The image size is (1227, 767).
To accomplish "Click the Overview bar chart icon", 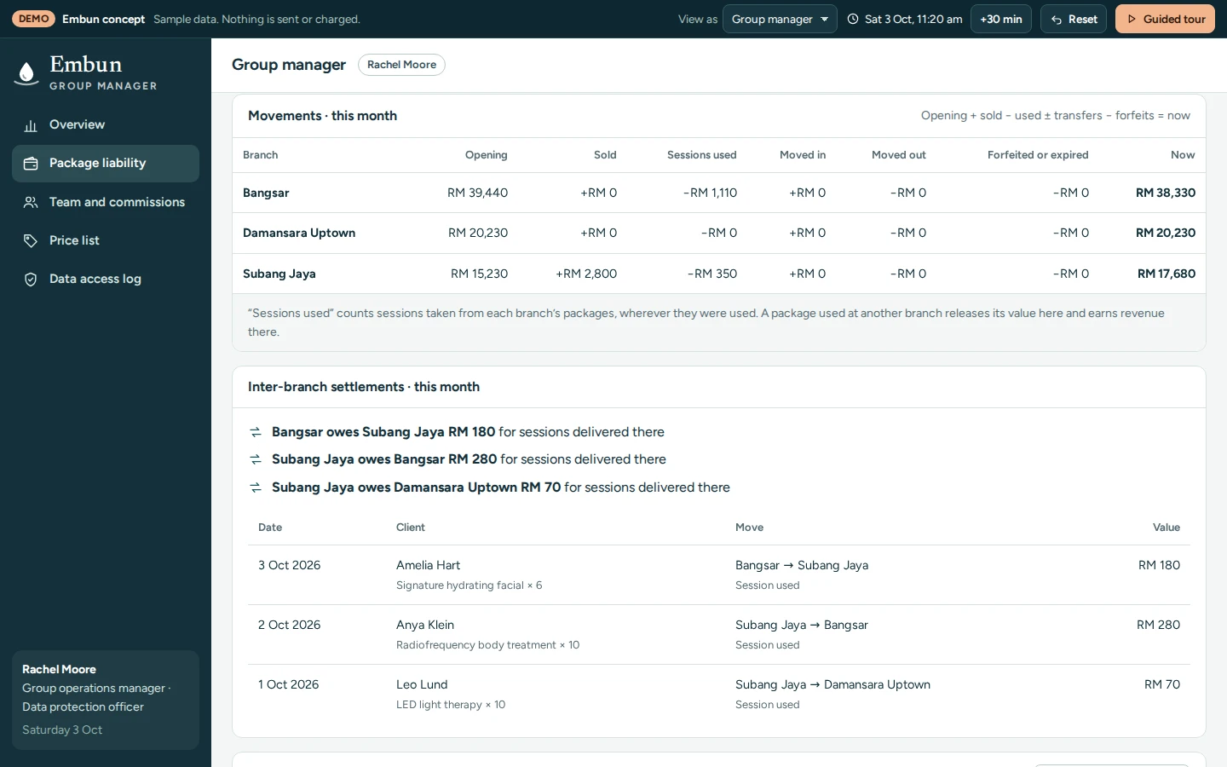I will pos(31,125).
